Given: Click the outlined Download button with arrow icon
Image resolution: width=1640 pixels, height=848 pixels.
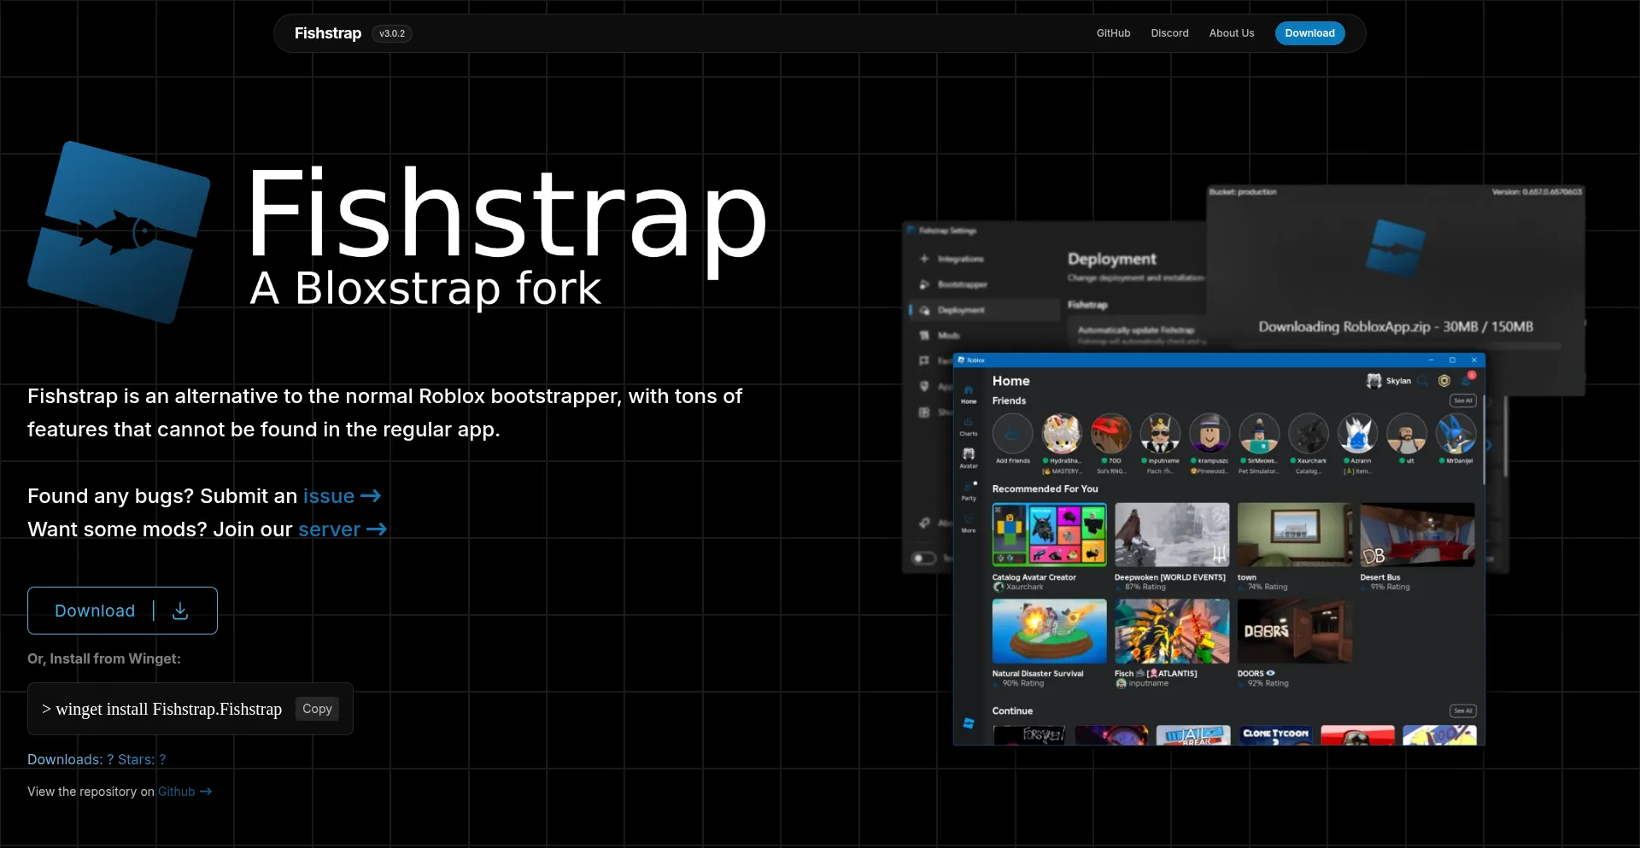Looking at the screenshot, I should (x=122, y=611).
